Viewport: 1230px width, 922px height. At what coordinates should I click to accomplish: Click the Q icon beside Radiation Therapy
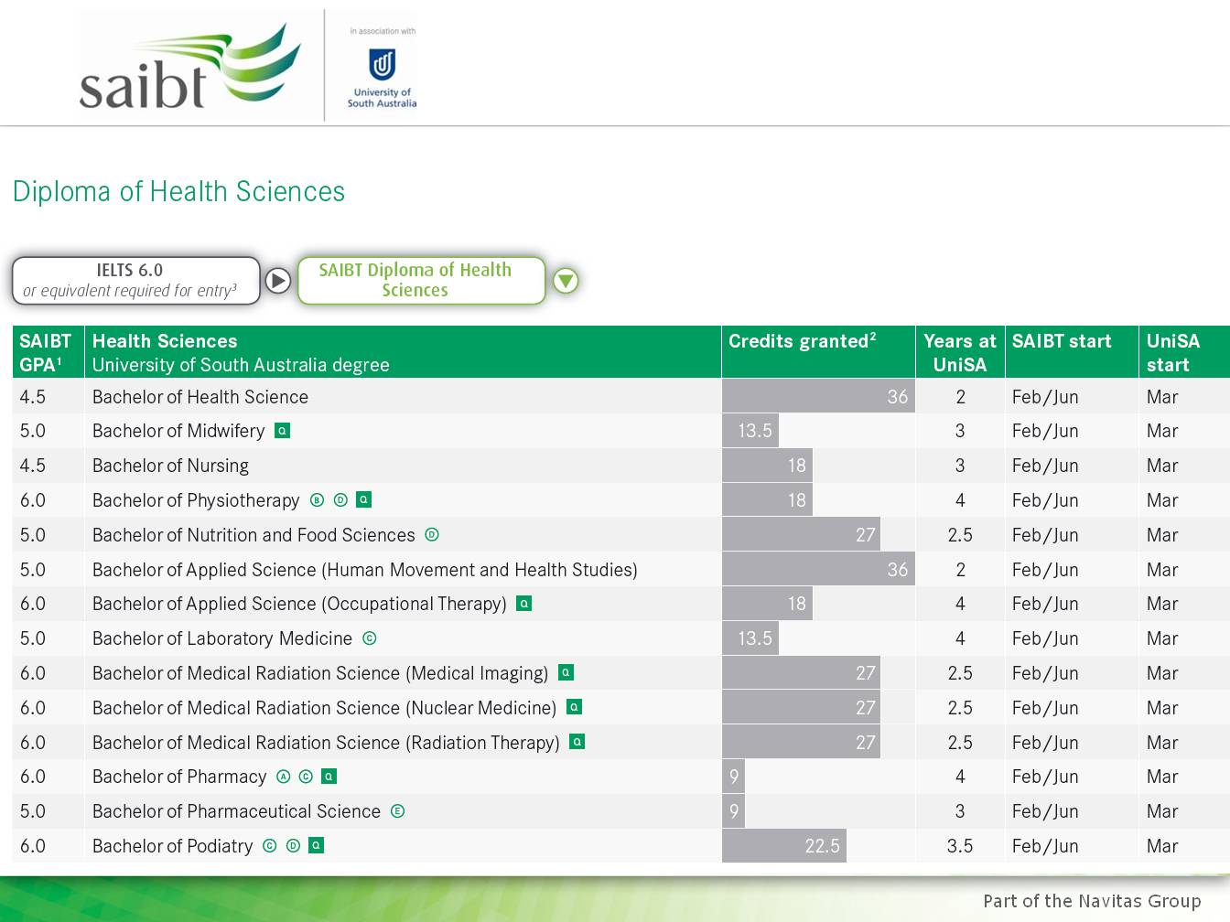(x=577, y=742)
